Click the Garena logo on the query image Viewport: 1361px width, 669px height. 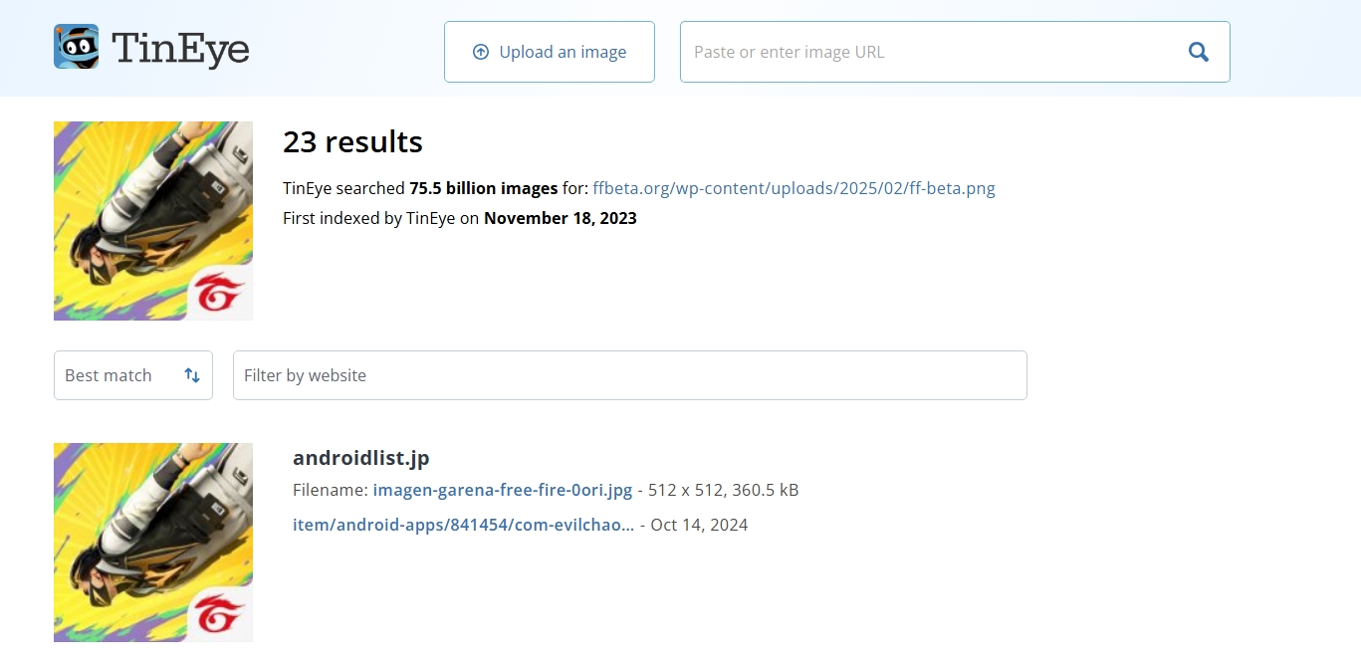point(220,295)
